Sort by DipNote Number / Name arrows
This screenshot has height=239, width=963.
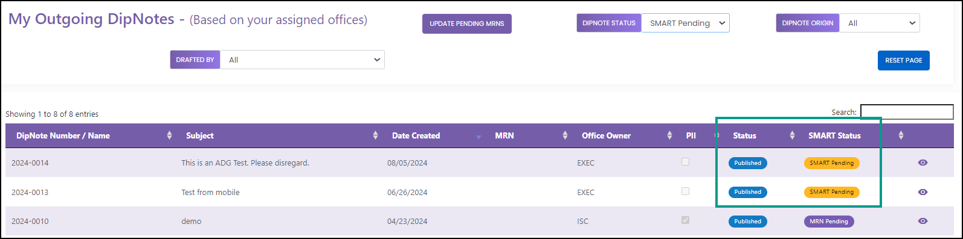point(170,135)
